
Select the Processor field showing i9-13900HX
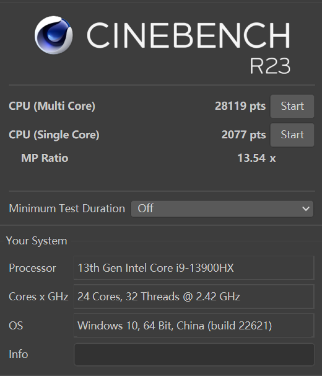pos(194,268)
